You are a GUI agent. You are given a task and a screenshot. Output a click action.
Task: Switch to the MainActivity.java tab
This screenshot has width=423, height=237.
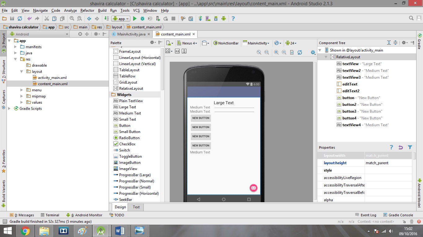[x=131, y=34]
